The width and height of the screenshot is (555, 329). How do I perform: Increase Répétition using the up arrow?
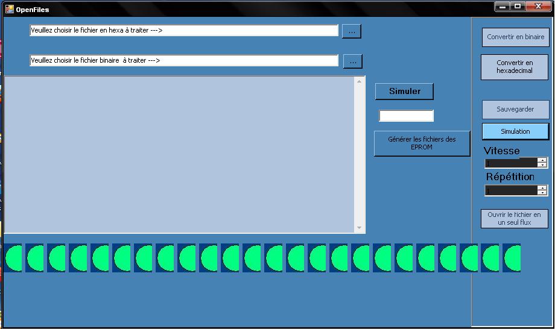(x=542, y=187)
